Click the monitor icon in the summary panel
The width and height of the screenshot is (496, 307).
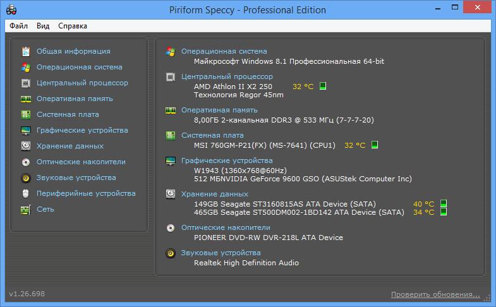click(x=171, y=161)
